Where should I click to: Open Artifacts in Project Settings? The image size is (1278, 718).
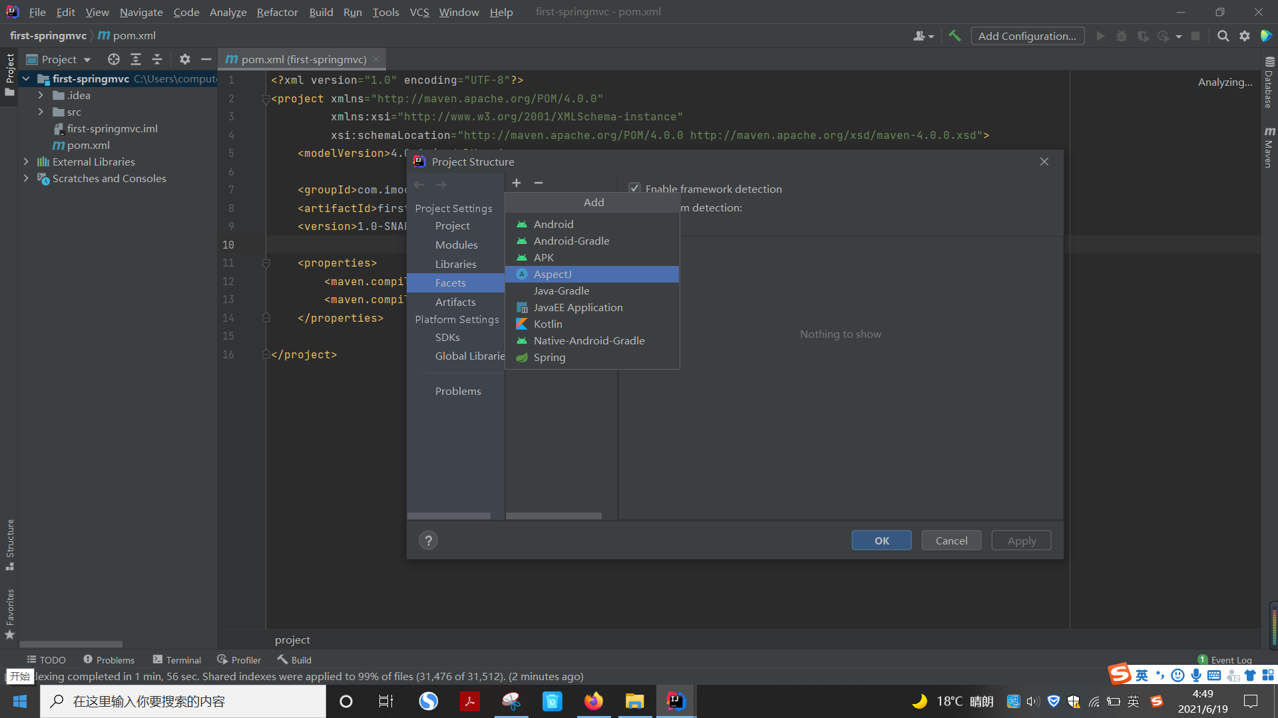pos(456,302)
